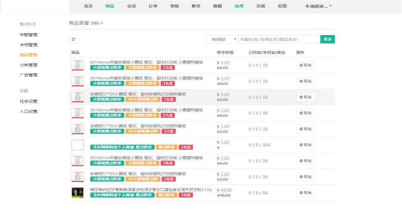Expand the 本地商家 account dropdown
The image size is (402, 220).
318,6
